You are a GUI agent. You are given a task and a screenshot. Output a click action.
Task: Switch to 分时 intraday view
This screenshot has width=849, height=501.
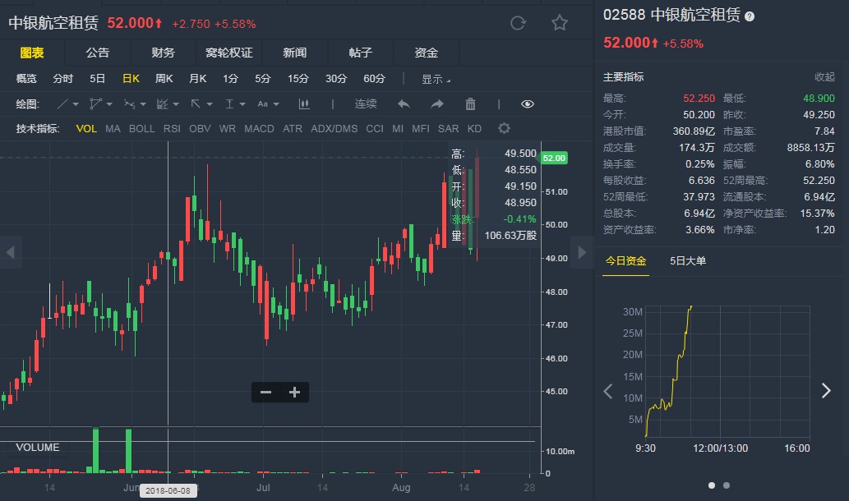[62, 79]
